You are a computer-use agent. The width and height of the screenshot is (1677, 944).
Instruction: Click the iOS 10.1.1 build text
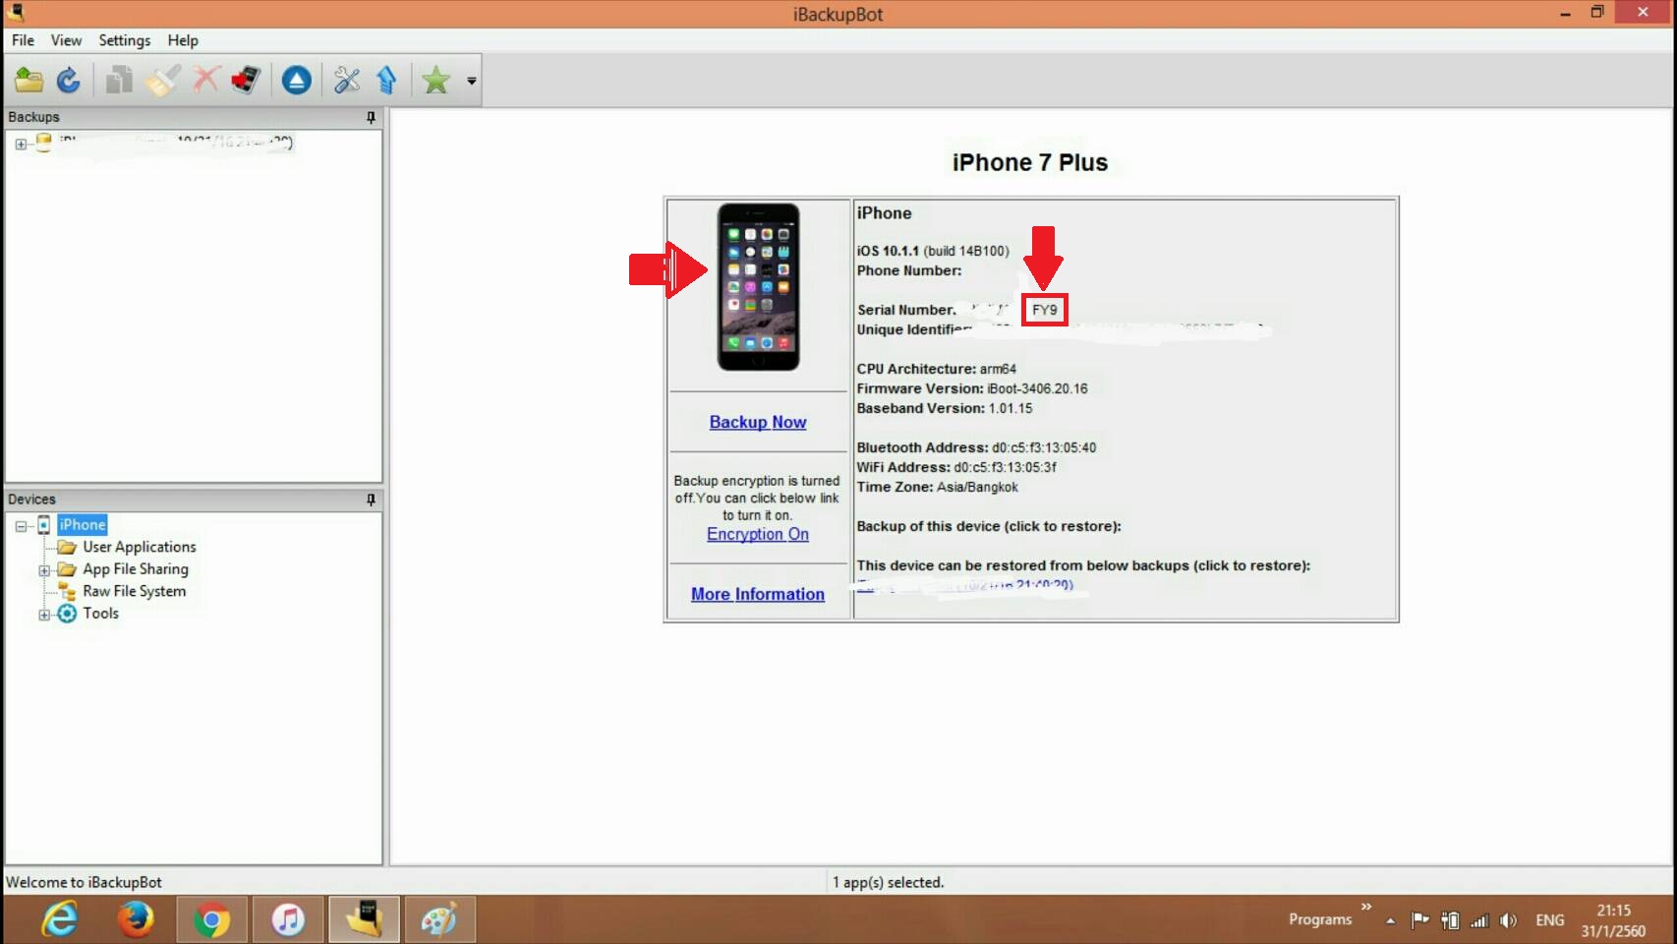(x=933, y=251)
